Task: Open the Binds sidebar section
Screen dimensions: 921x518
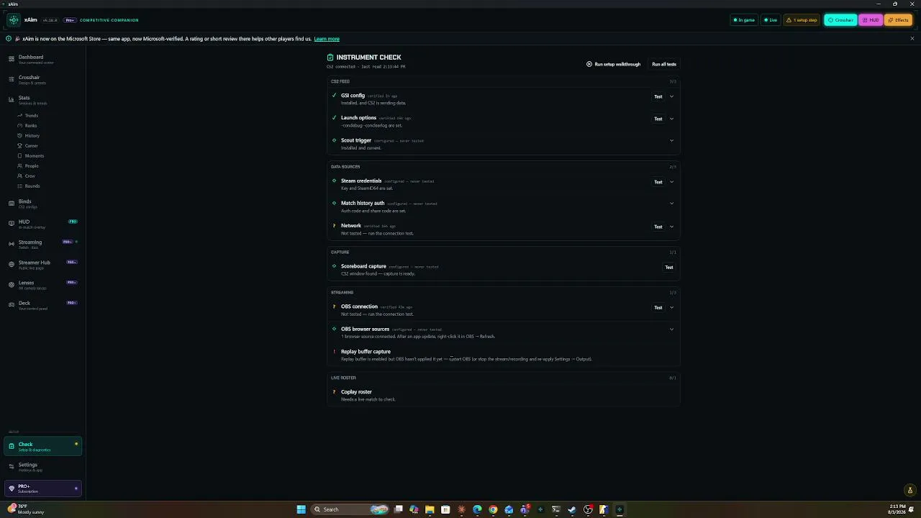Action: coord(43,204)
